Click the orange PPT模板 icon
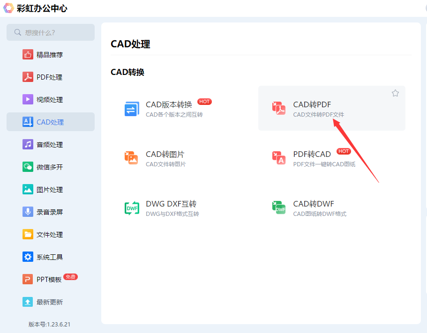427x333 pixels. 28,279
